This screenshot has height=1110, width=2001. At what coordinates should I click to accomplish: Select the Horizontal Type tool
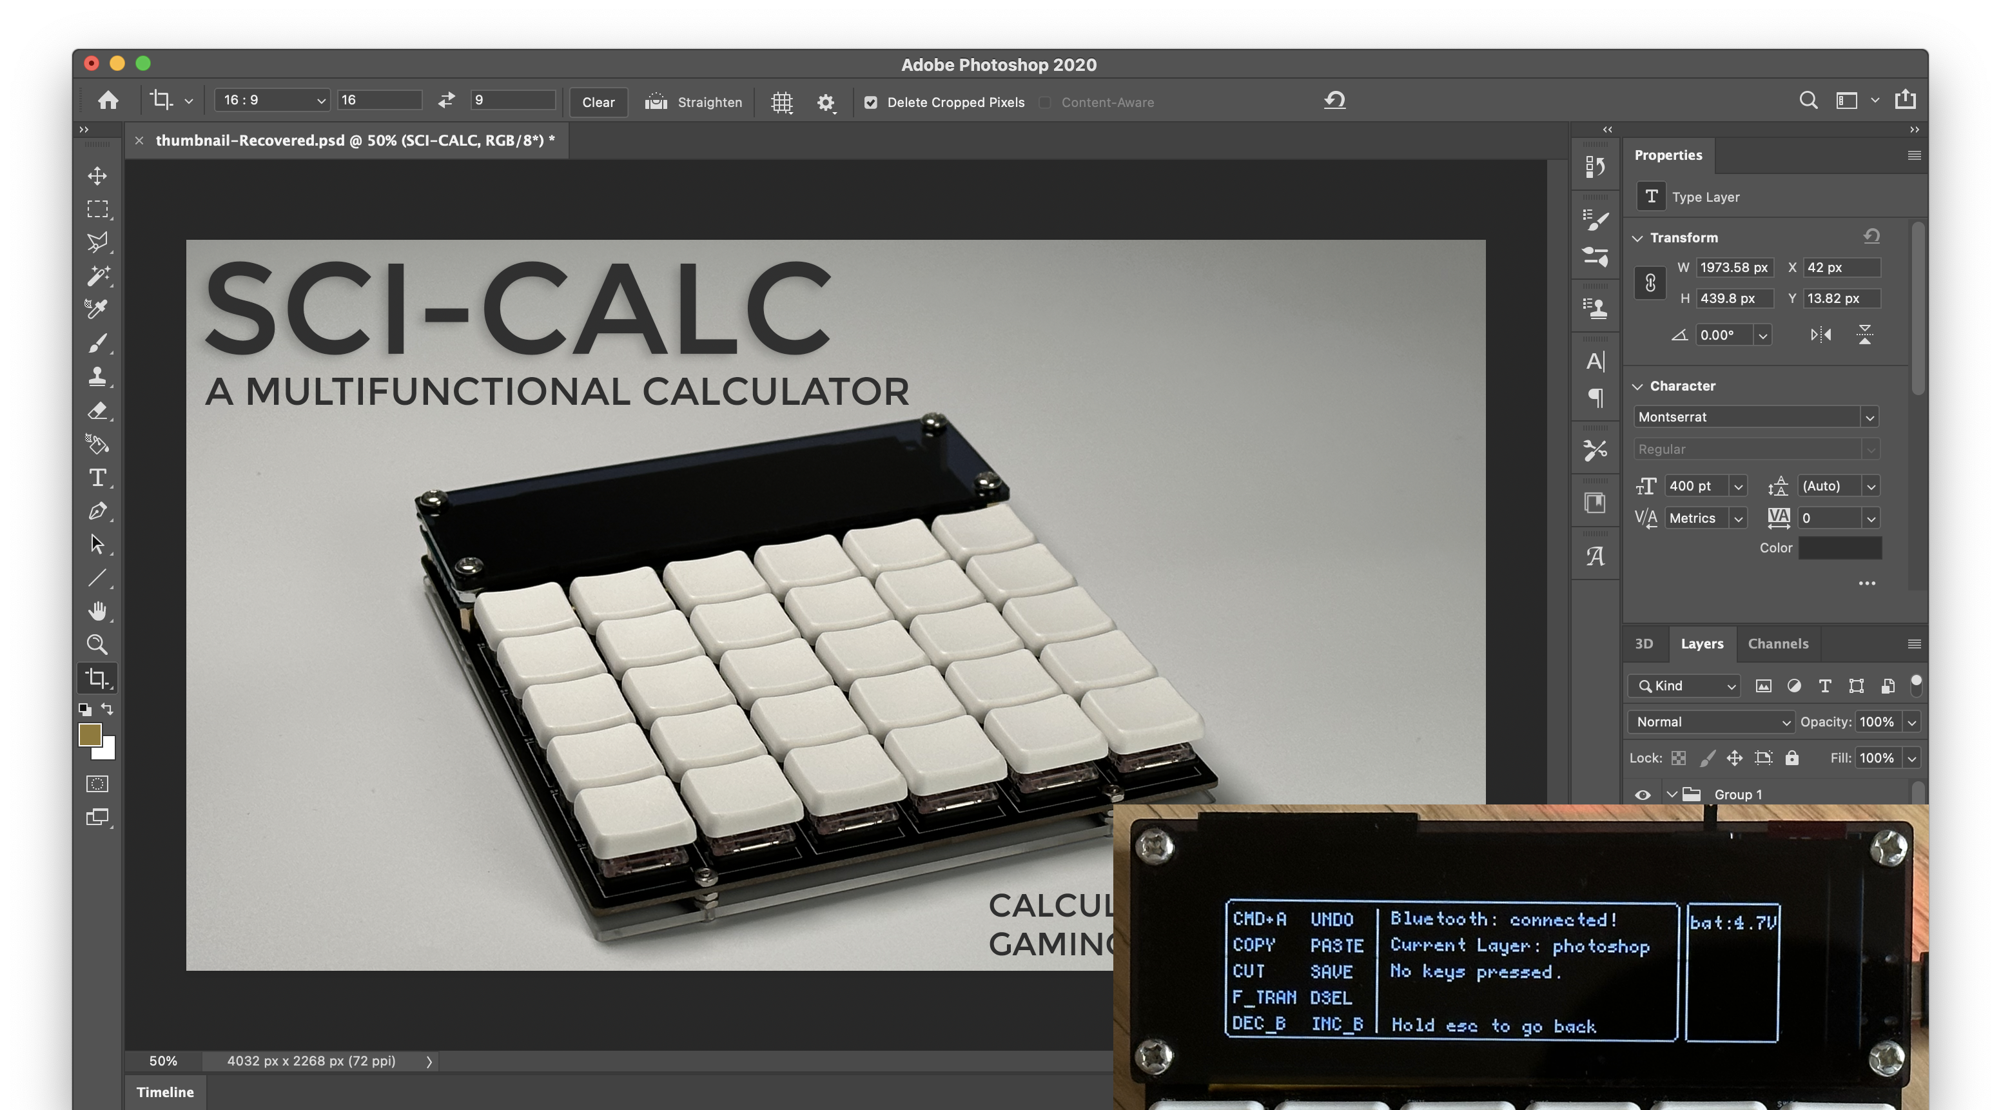click(x=97, y=477)
